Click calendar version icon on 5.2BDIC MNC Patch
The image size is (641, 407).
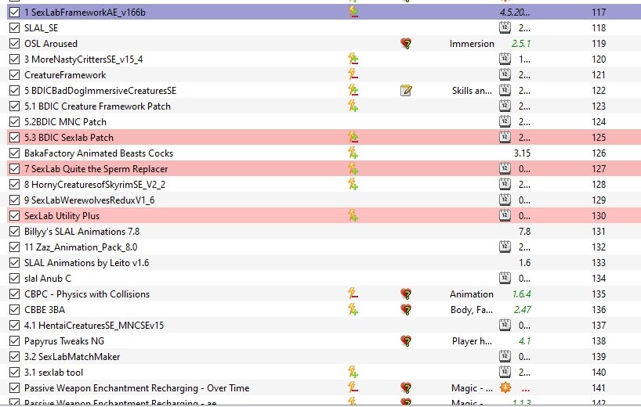(x=505, y=121)
